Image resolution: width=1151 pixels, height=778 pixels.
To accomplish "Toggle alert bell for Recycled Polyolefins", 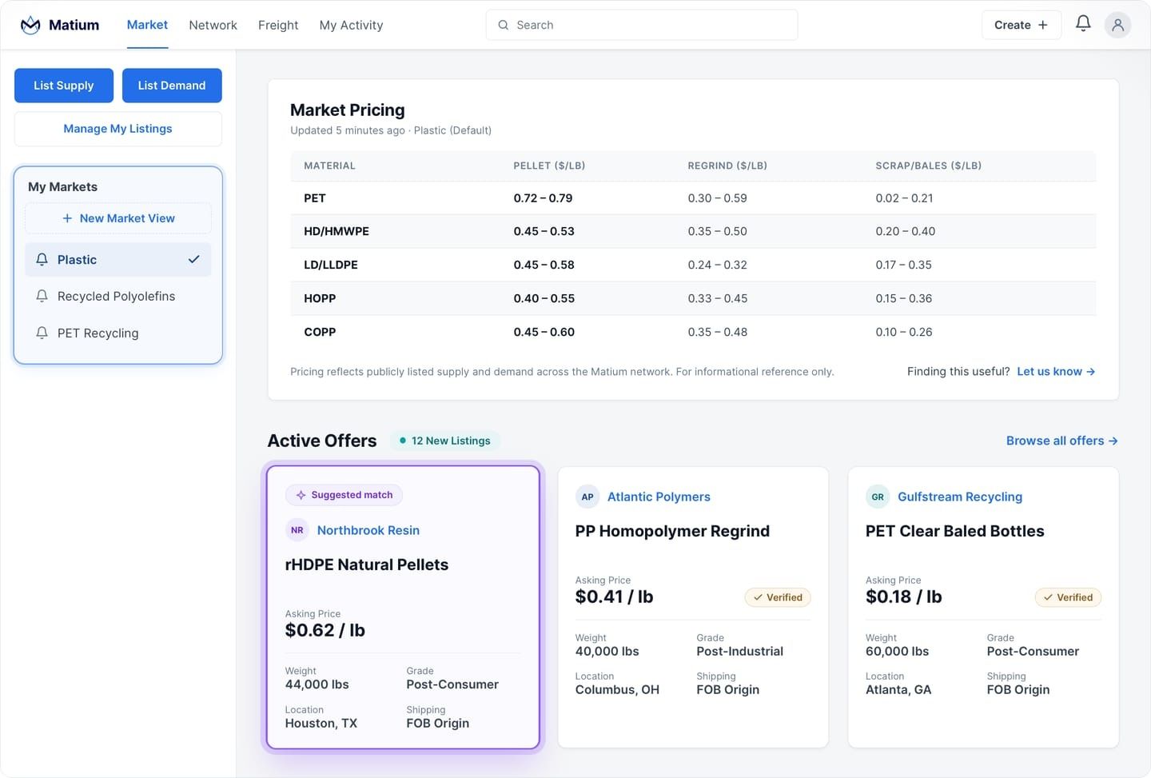I will (42, 297).
